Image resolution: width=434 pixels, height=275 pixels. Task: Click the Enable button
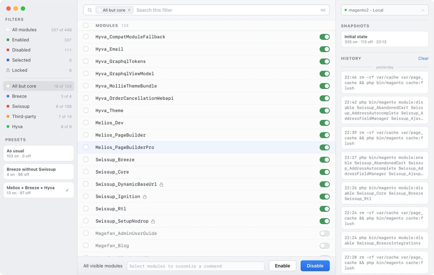(x=282, y=266)
